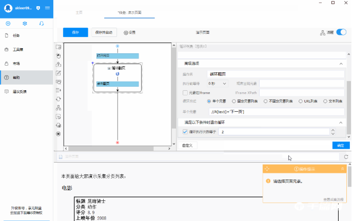Collapse the 循环翻页 loop box

(109, 68)
